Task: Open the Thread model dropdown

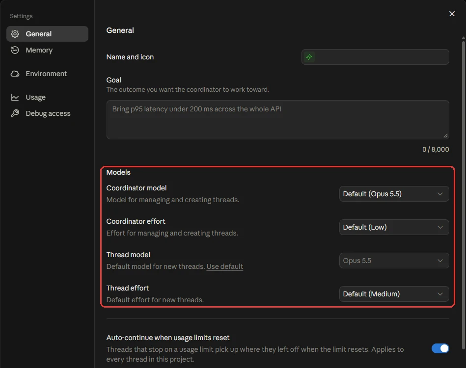Action: pyautogui.click(x=394, y=261)
